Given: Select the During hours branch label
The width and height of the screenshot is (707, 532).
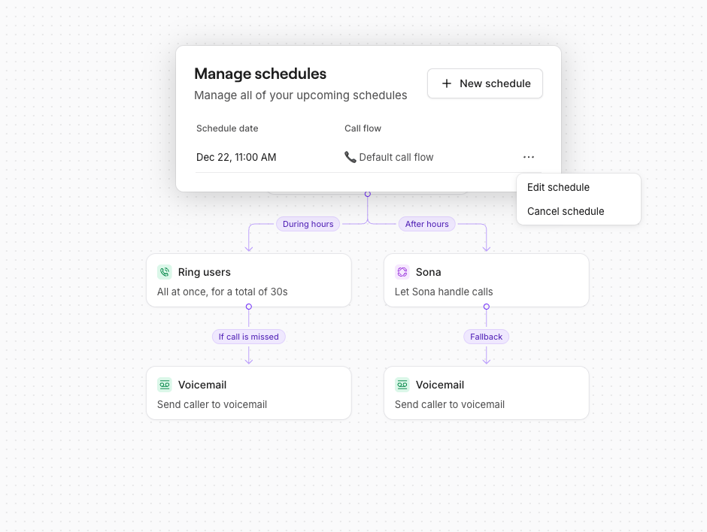Looking at the screenshot, I should 308,224.
